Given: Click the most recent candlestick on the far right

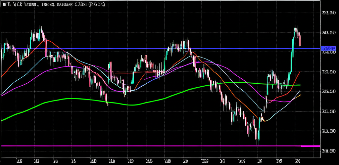Looking at the screenshot, I should [x=300, y=41].
